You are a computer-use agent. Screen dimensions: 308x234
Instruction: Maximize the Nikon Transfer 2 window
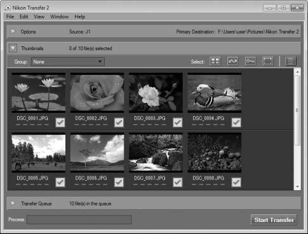pyautogui.click(x=283, y=8)
